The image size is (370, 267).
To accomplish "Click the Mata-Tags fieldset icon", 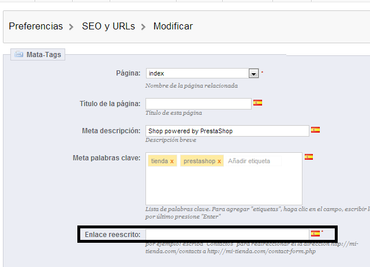I will point(19,55).
